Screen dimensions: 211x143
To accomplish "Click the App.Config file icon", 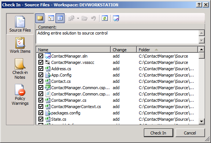I will (48, 75).
